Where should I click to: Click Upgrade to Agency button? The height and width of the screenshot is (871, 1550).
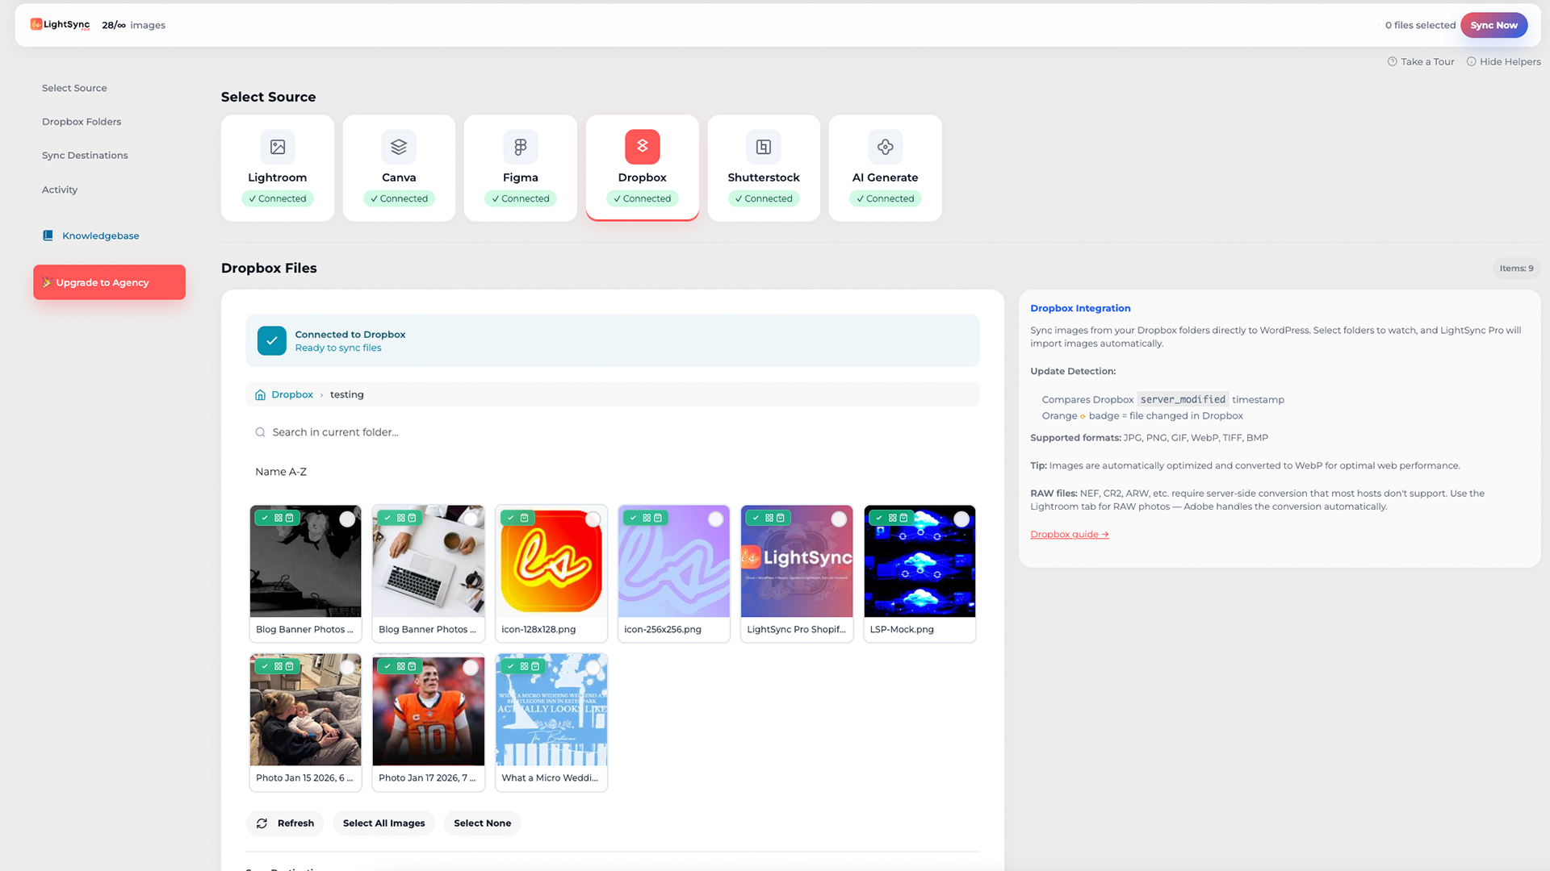(109, 282)
